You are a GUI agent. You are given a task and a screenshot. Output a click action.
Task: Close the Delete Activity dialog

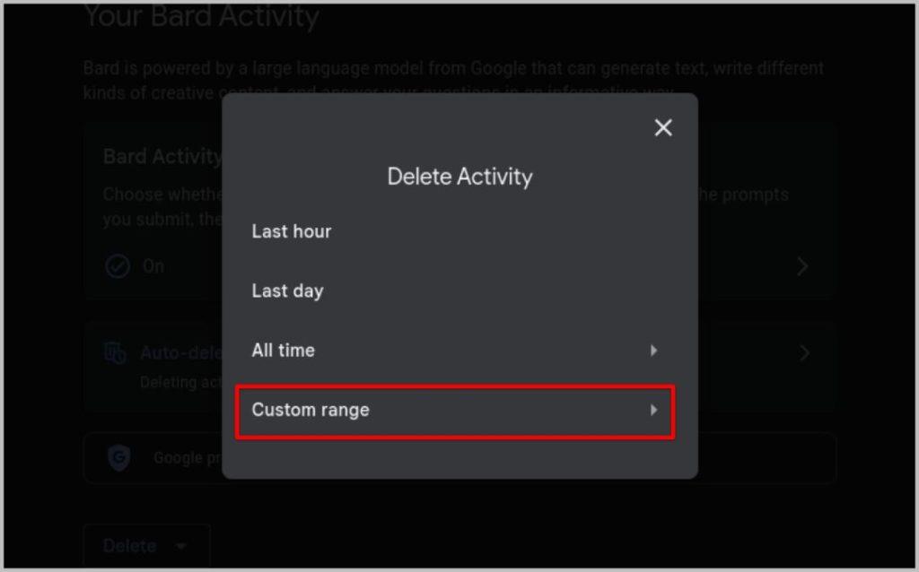[663, 127]
